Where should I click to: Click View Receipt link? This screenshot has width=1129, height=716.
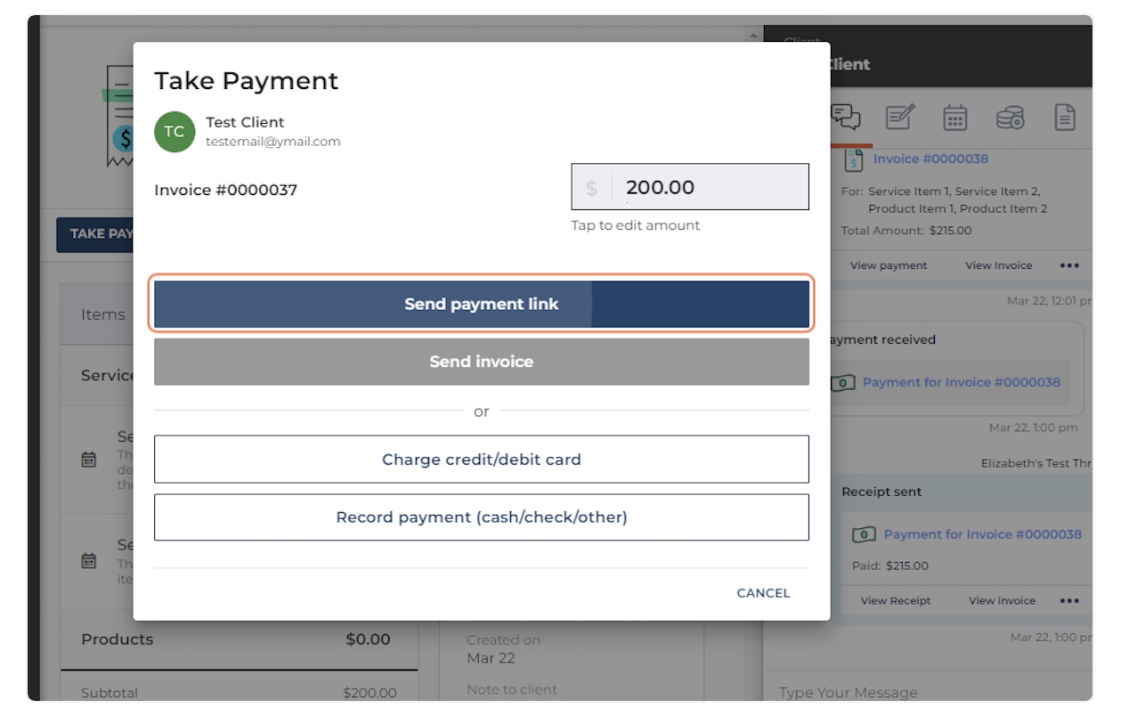click(x=896, y=601)
